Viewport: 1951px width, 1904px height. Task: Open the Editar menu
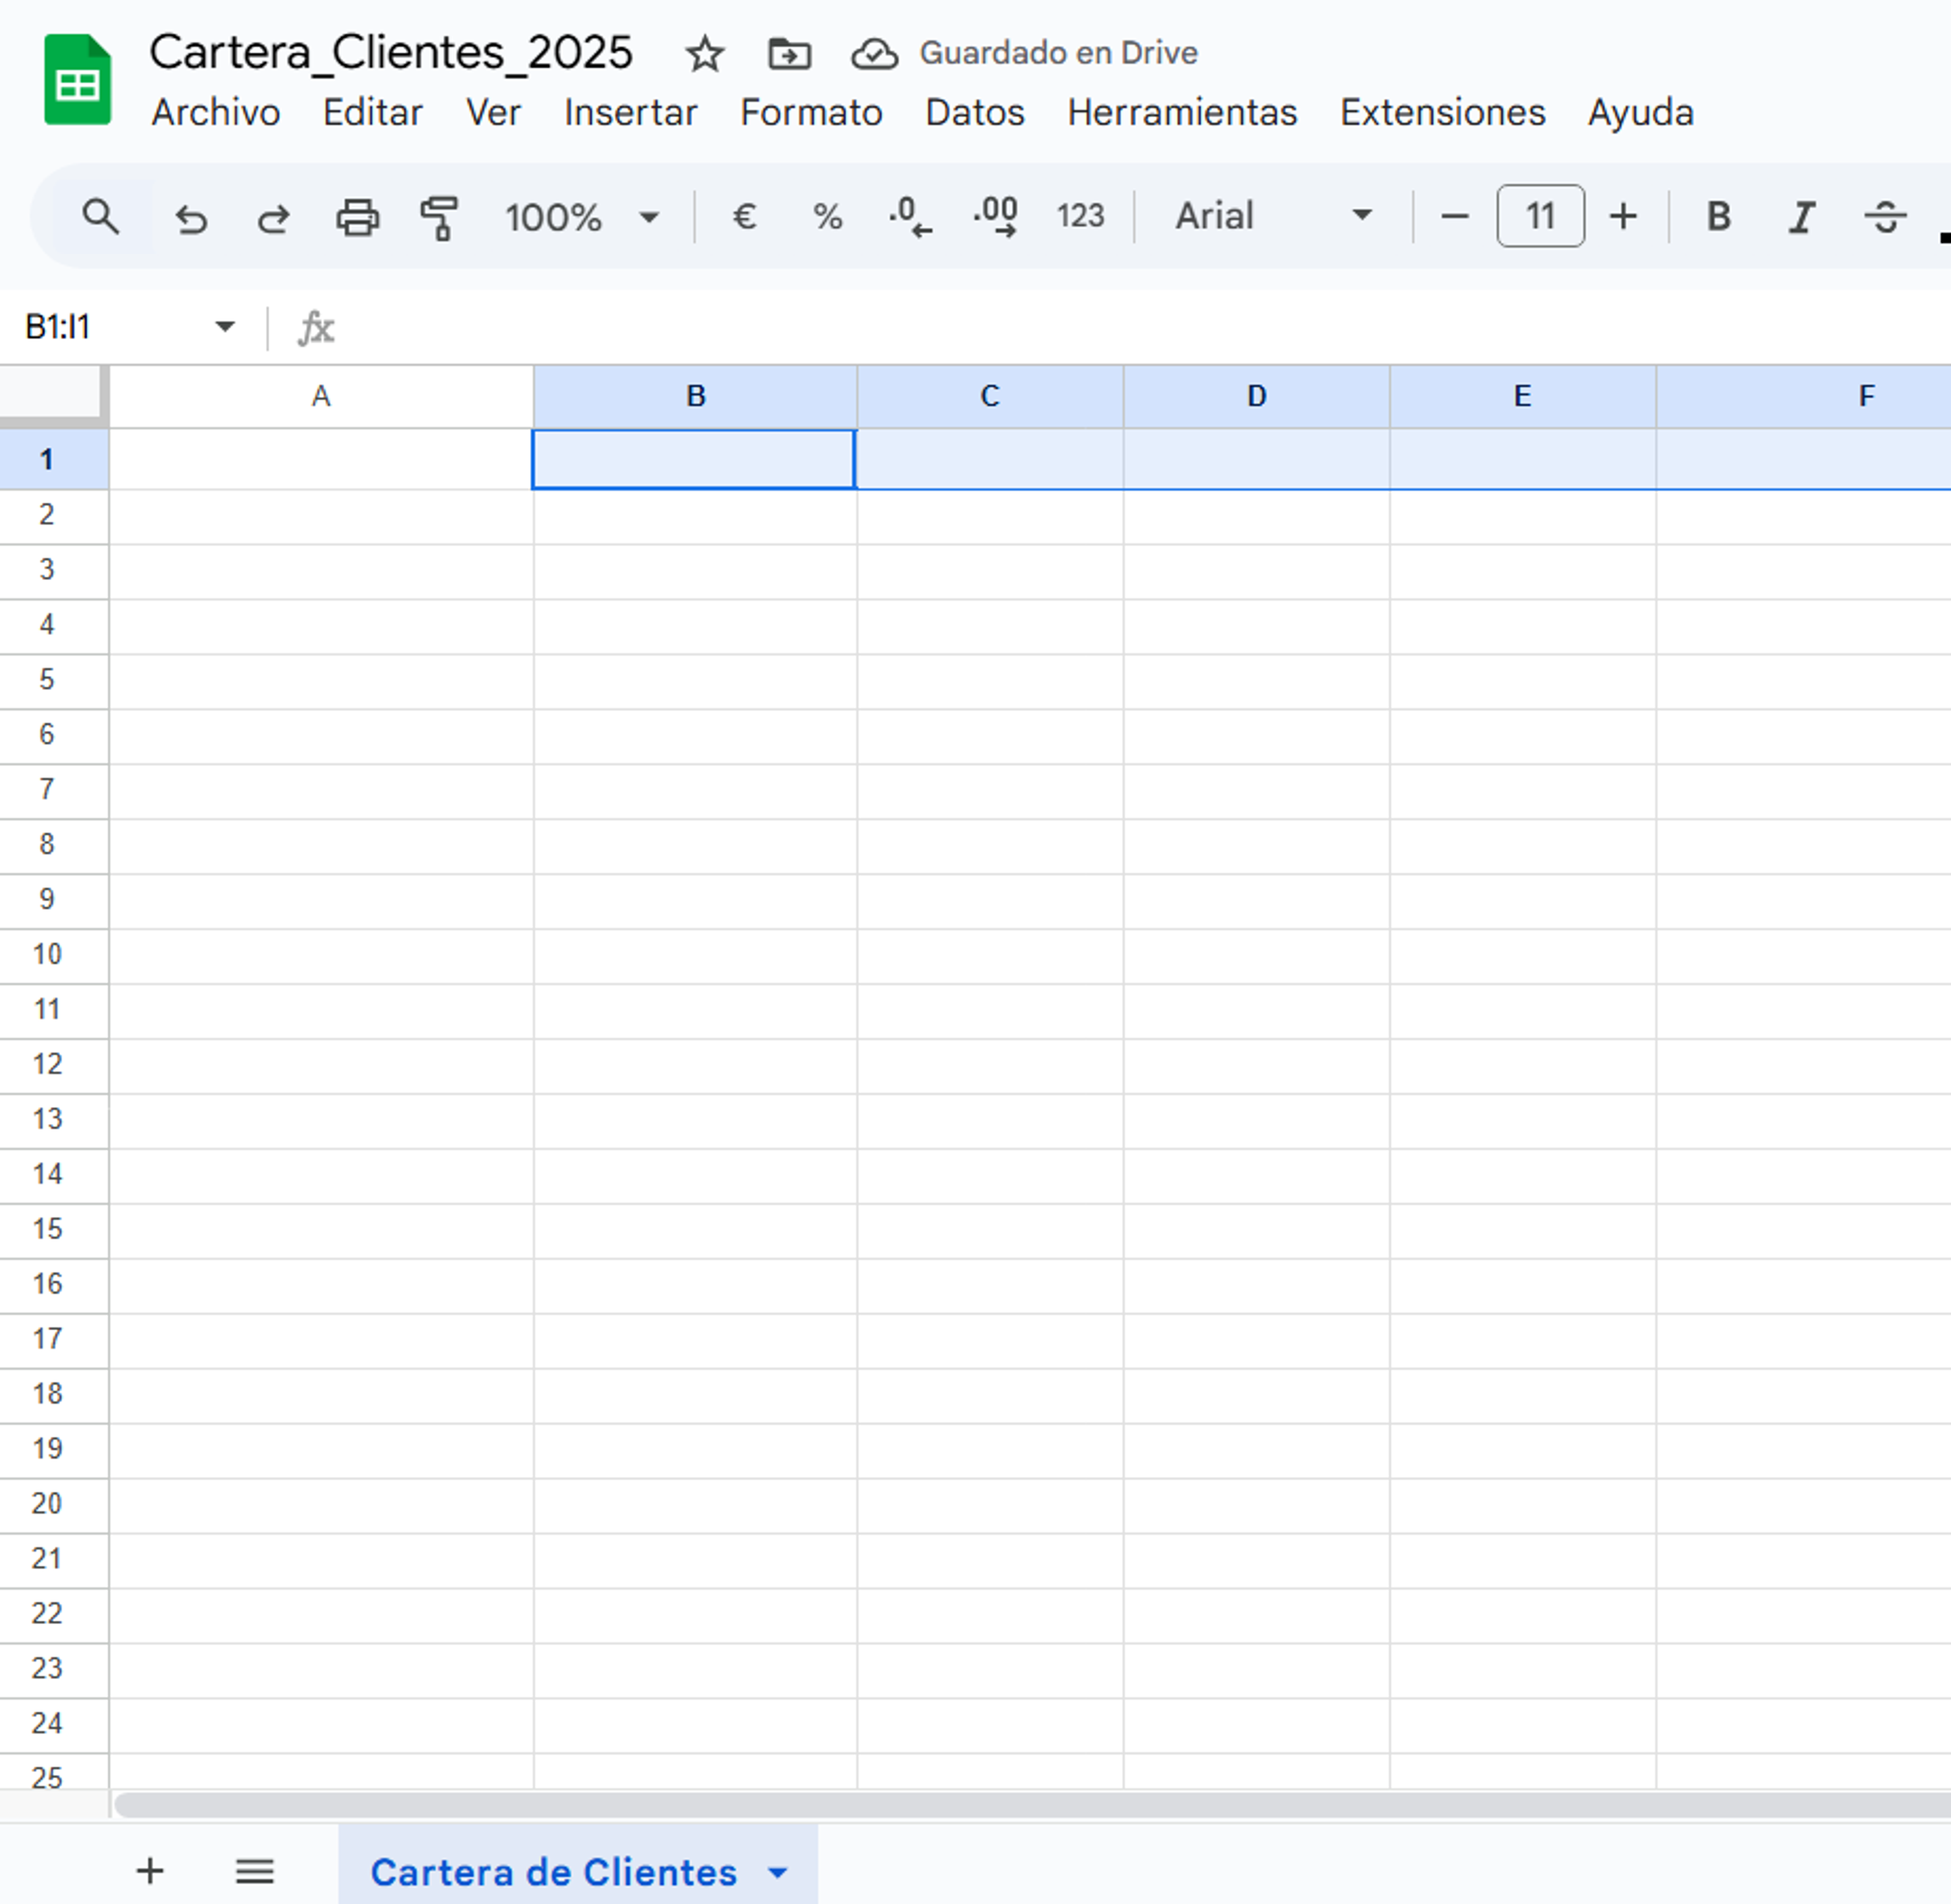point(372,112)
